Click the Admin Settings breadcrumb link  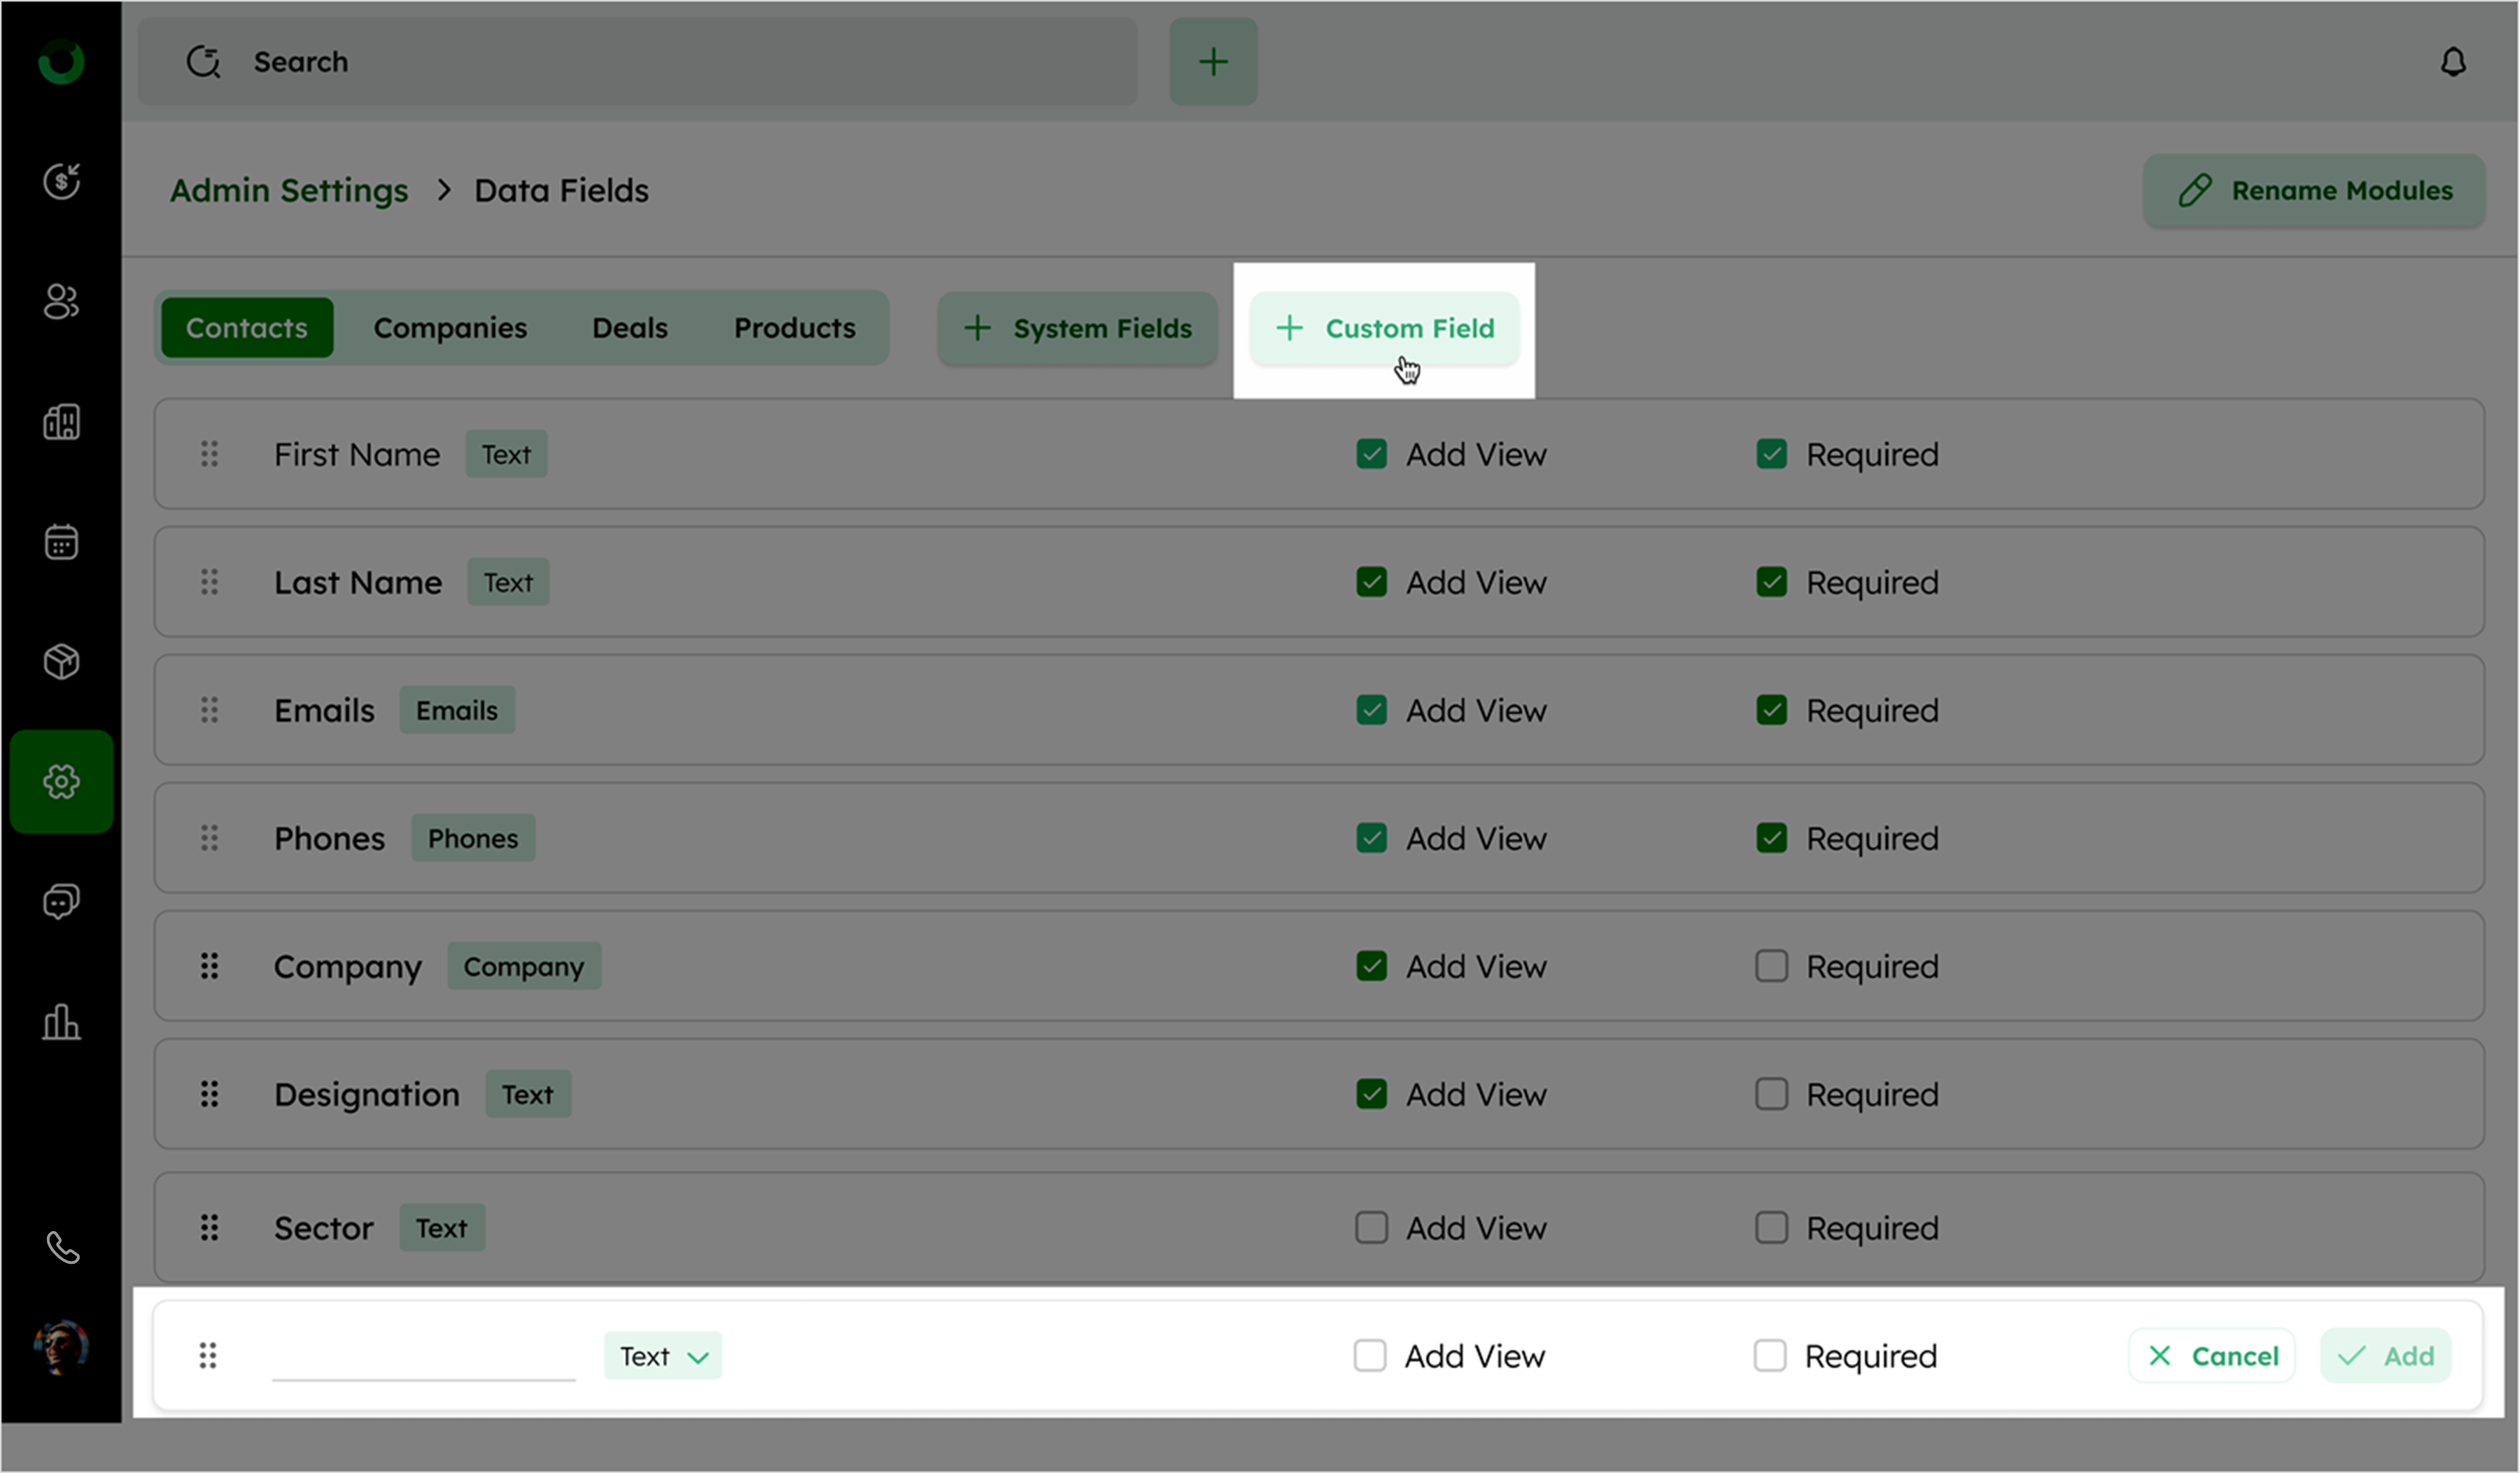tap(289, 190)
